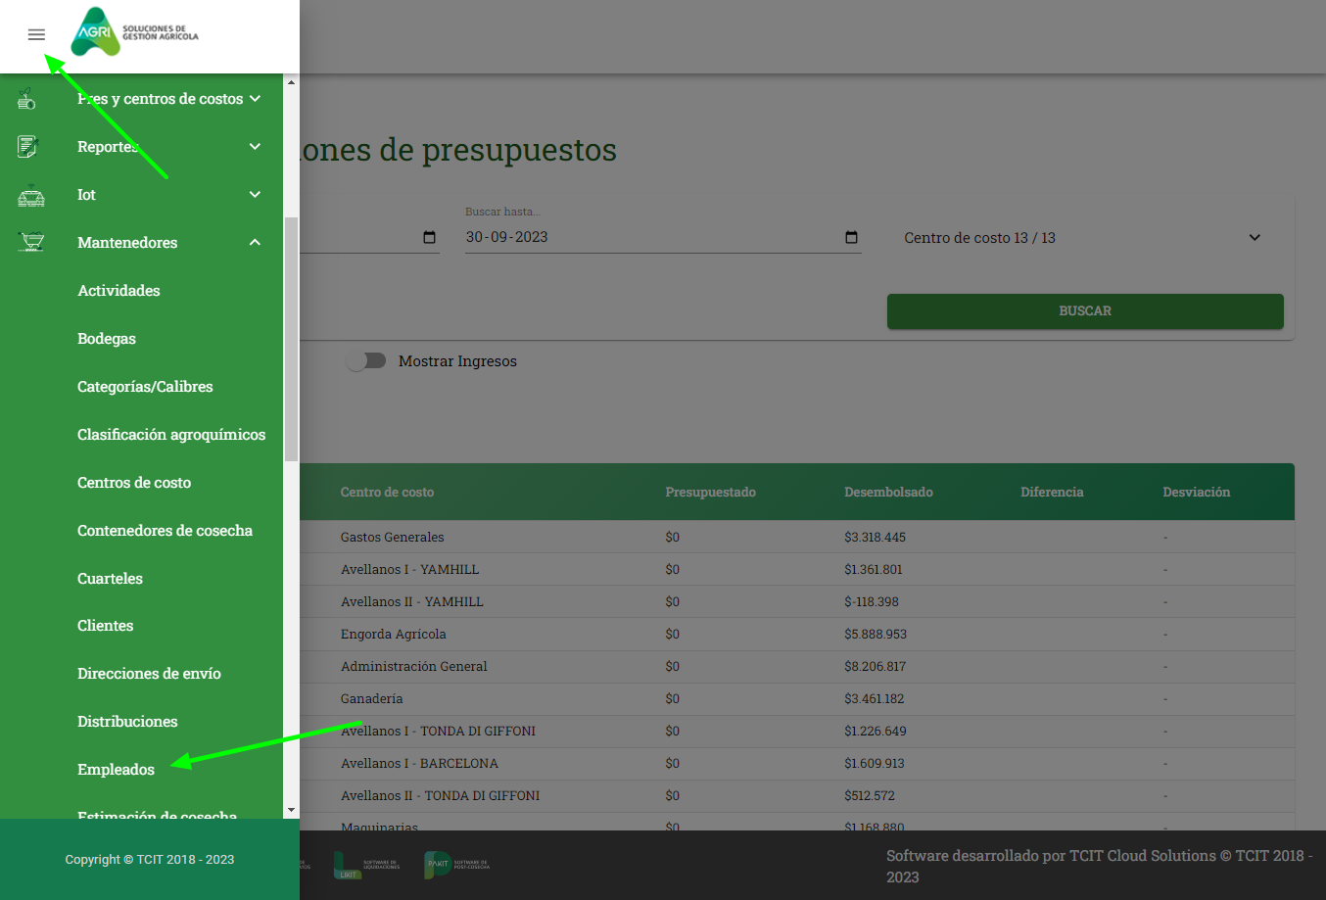Viewport: 1326px width, 900px height.
Task: Click the $-118.398 disbursed value
Action: point(871,602)
